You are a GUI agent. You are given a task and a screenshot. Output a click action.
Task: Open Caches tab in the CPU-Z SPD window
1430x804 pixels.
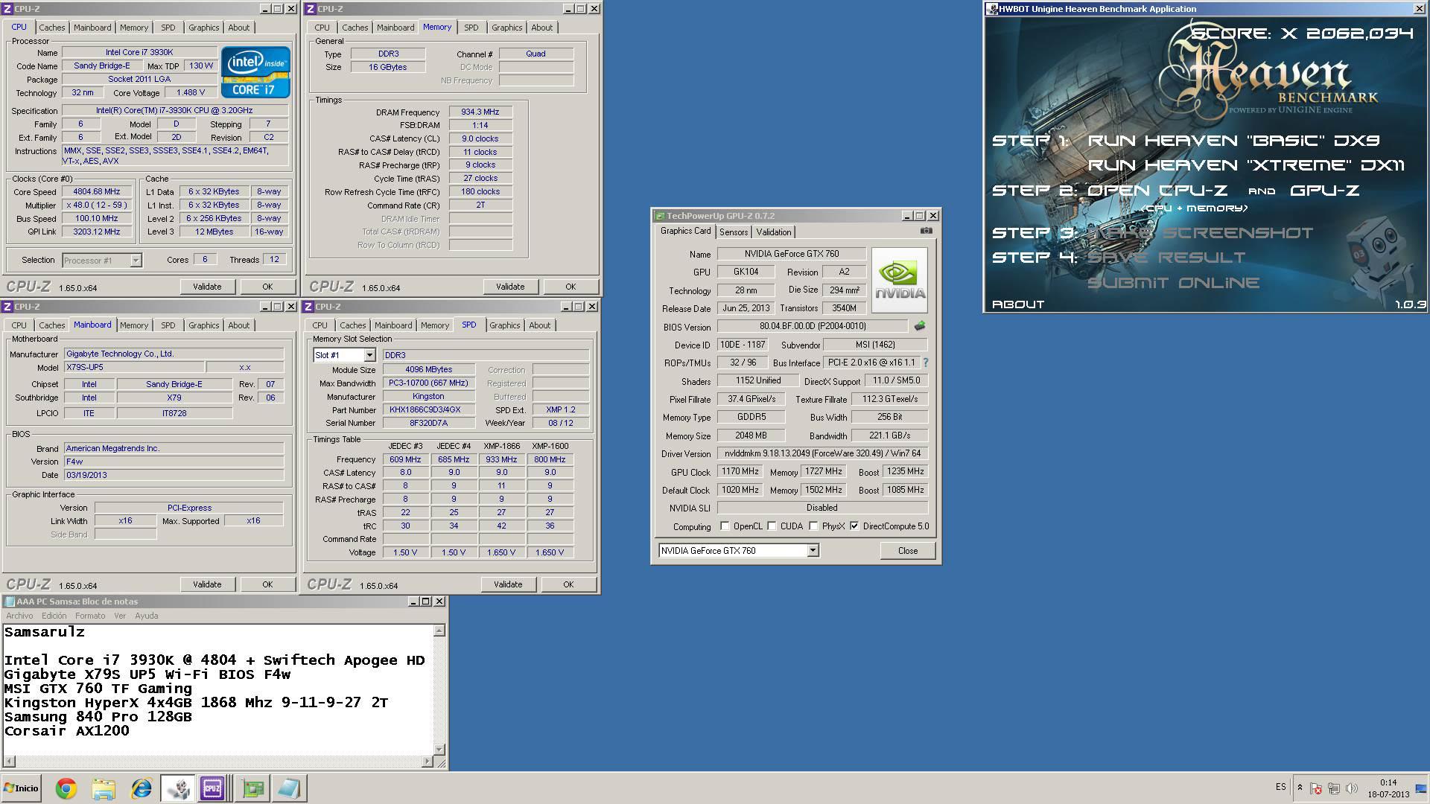pos(353,325)
